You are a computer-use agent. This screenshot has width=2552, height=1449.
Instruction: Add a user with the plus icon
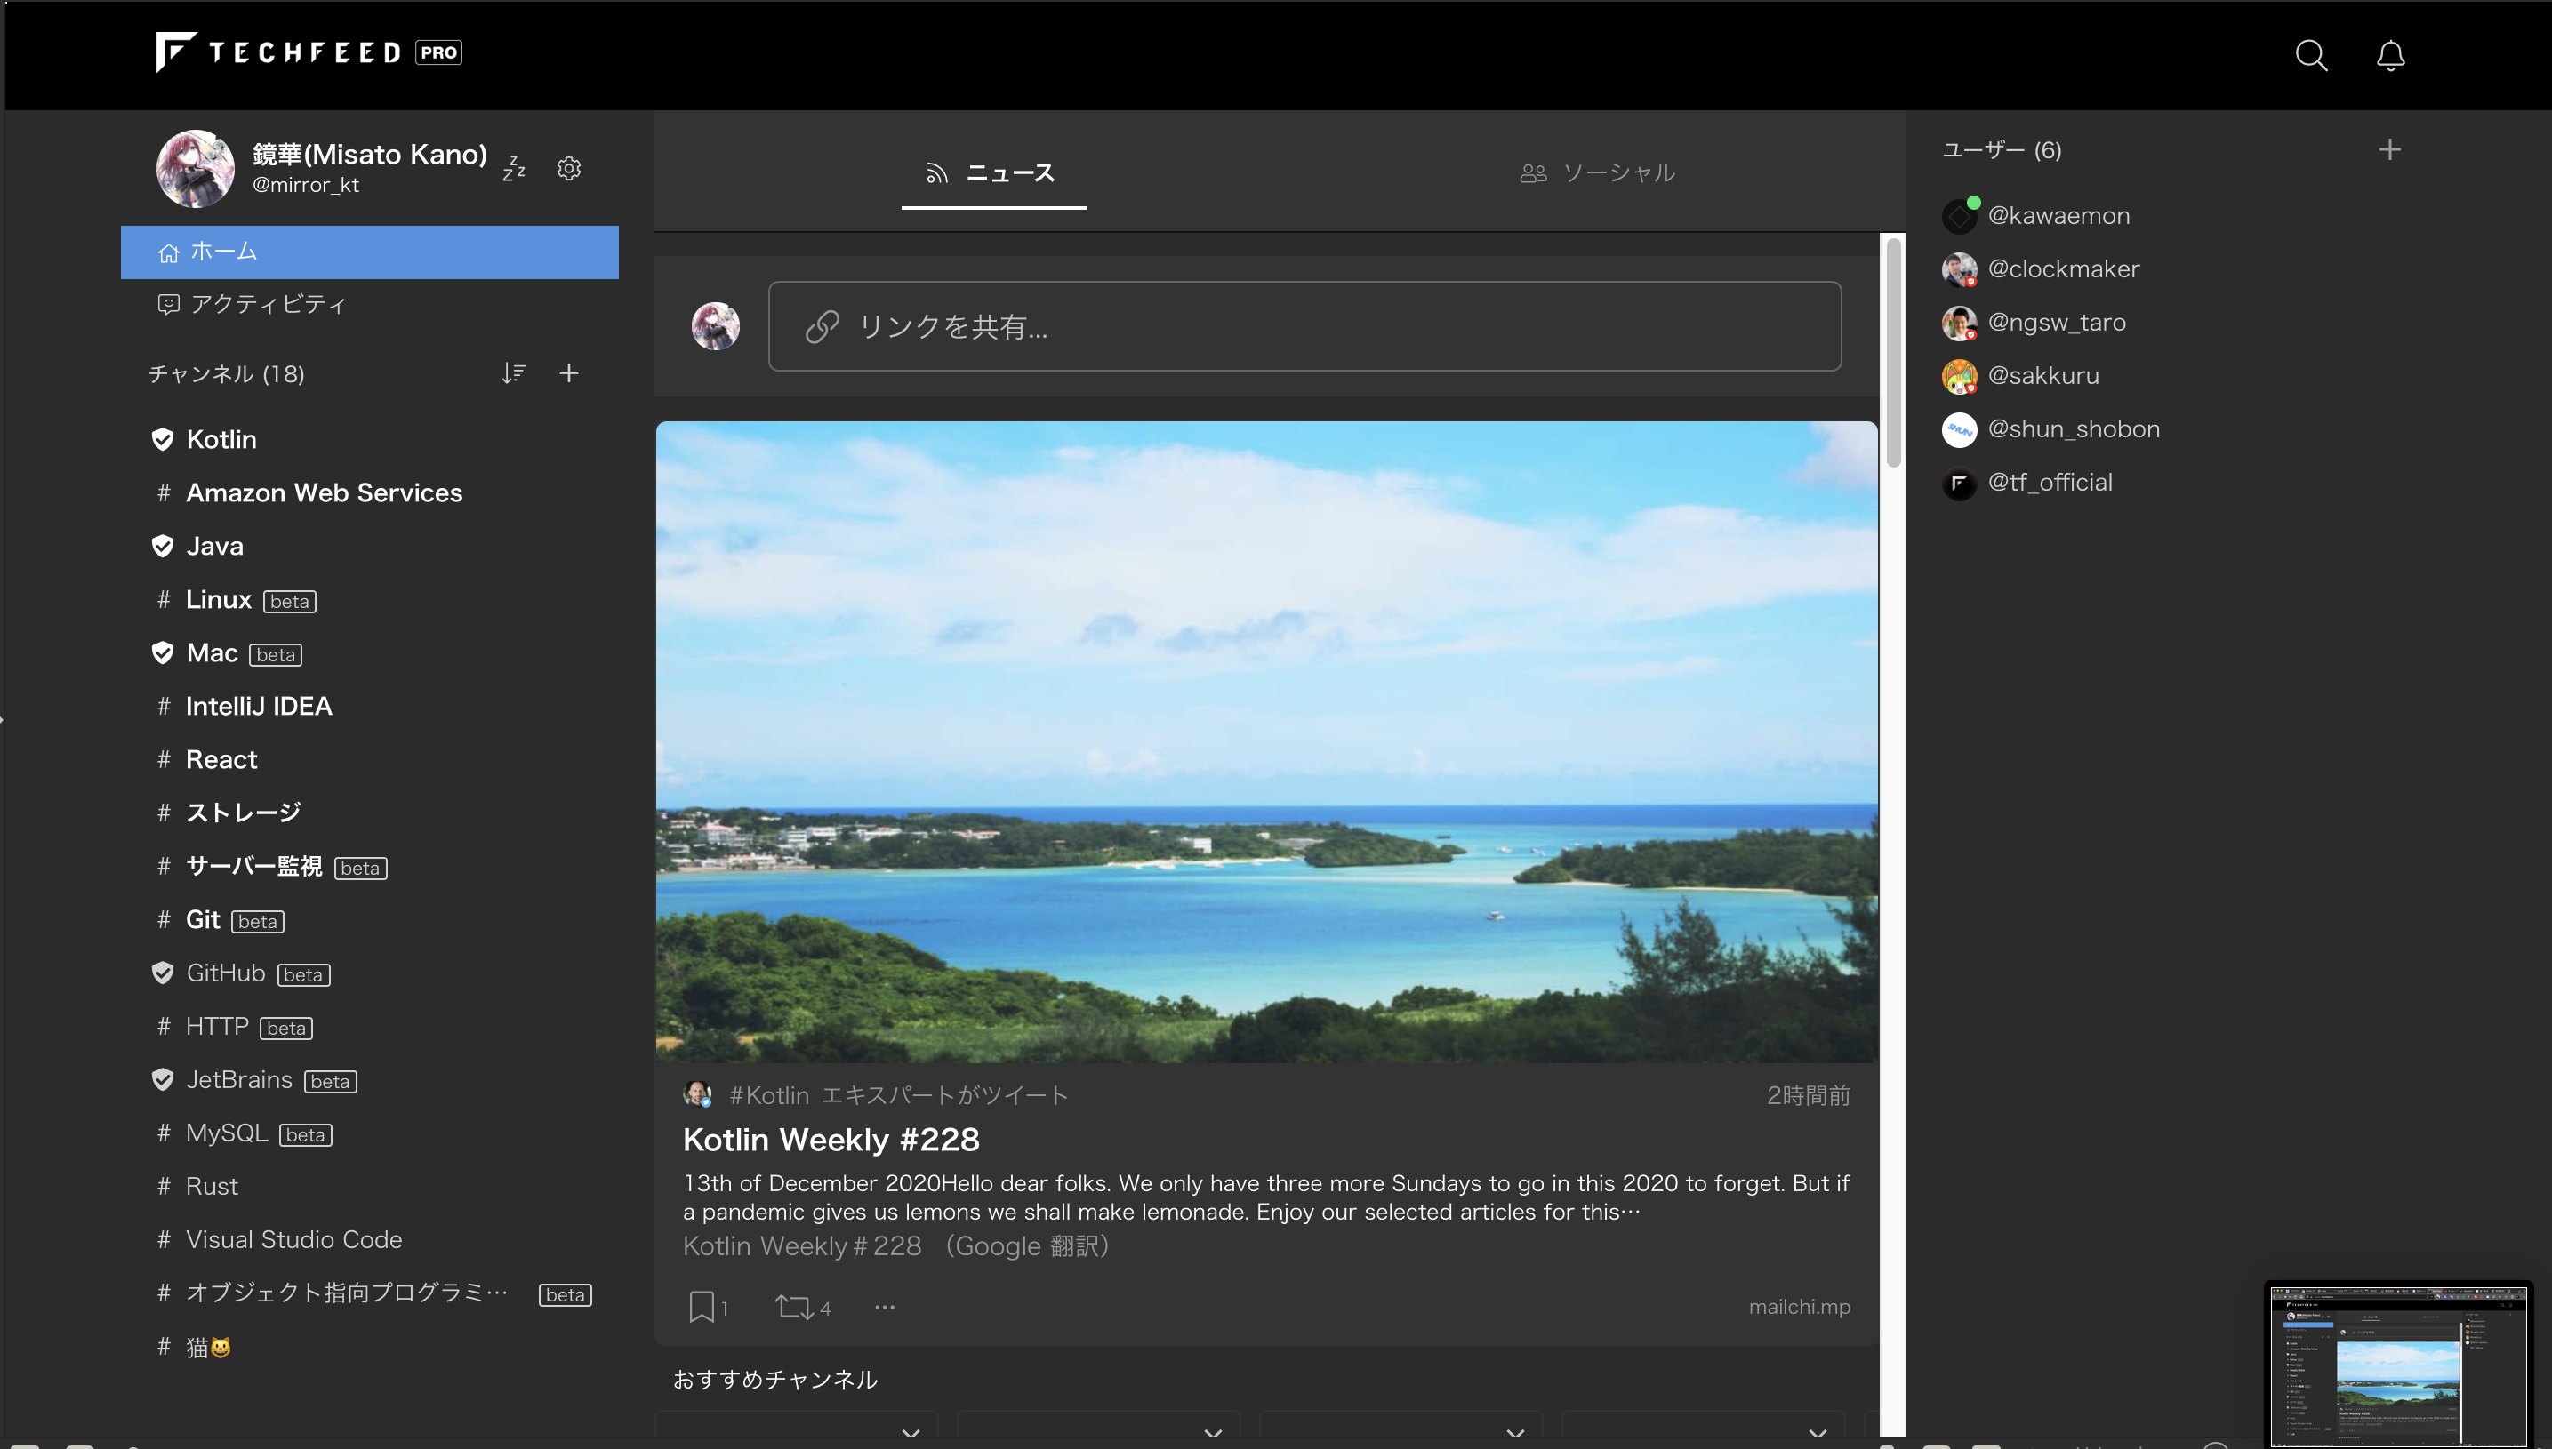click(x=2388, y=149)
